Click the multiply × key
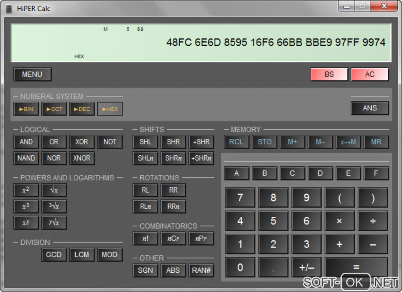Image resolution: width=402 pixels, height=292 pixels. (340, 221)
